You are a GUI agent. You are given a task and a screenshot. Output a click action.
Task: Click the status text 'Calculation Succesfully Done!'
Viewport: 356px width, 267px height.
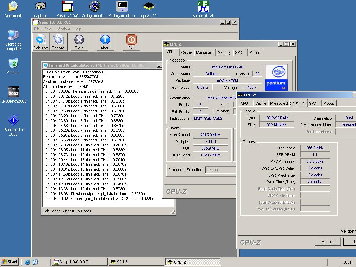(x=67, y=211)
